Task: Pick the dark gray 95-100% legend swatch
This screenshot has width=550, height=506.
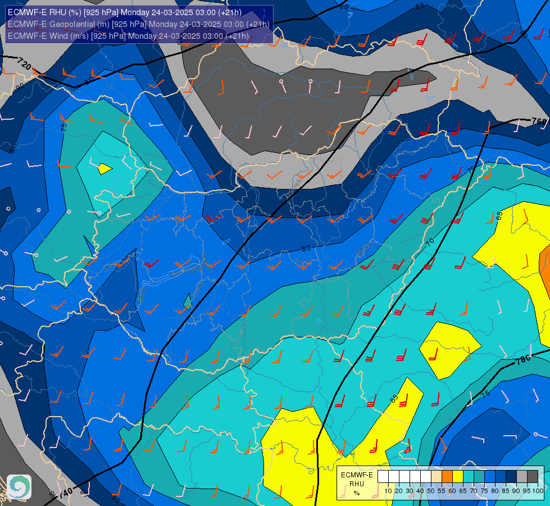Action: (x=533, y=477)
